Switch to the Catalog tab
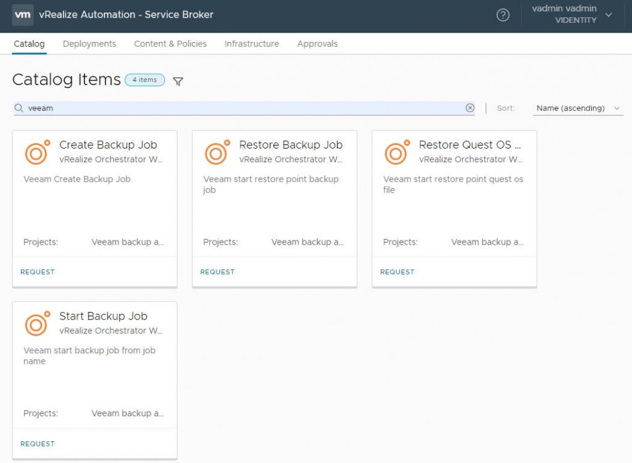This screenshot has width=632, height=463. [x=29, y=44]
